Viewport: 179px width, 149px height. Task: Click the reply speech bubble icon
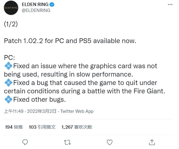point(25,142)
